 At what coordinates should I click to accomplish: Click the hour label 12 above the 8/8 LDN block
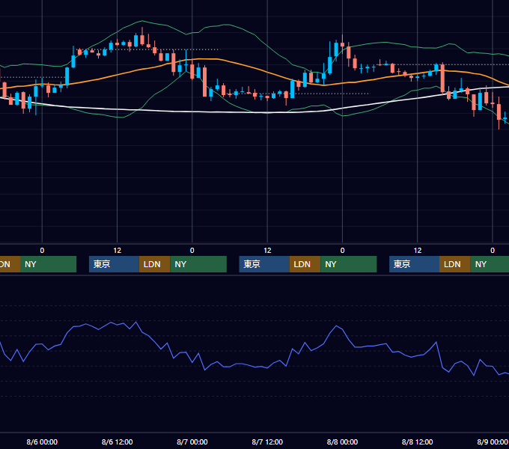click(x=418, y=251)
